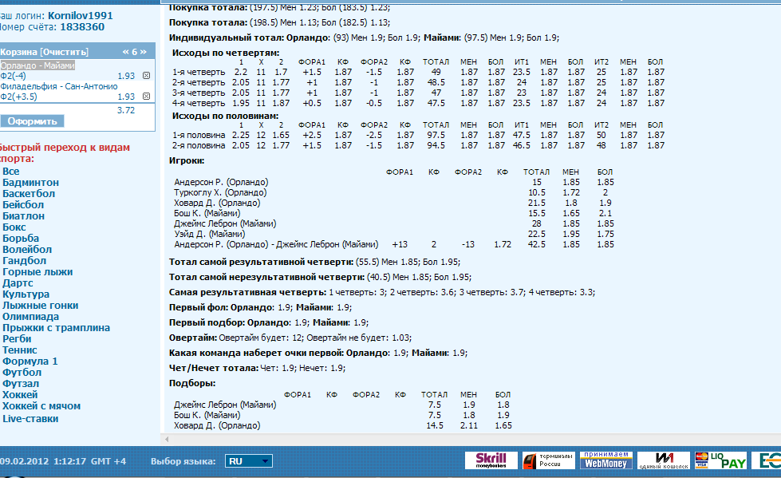Open the Футзал section
781x478 pixels.
pyautogui.click(x=21, y=384)
